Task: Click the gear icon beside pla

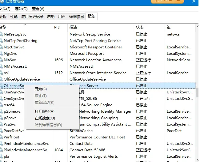Action: [x=1, y=156]
